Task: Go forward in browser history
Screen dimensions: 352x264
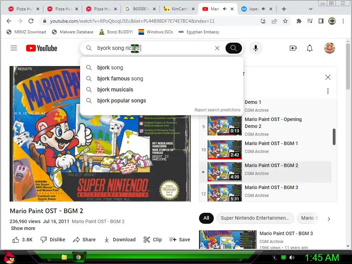Action: pyautogui.click(x=20, y=21)
